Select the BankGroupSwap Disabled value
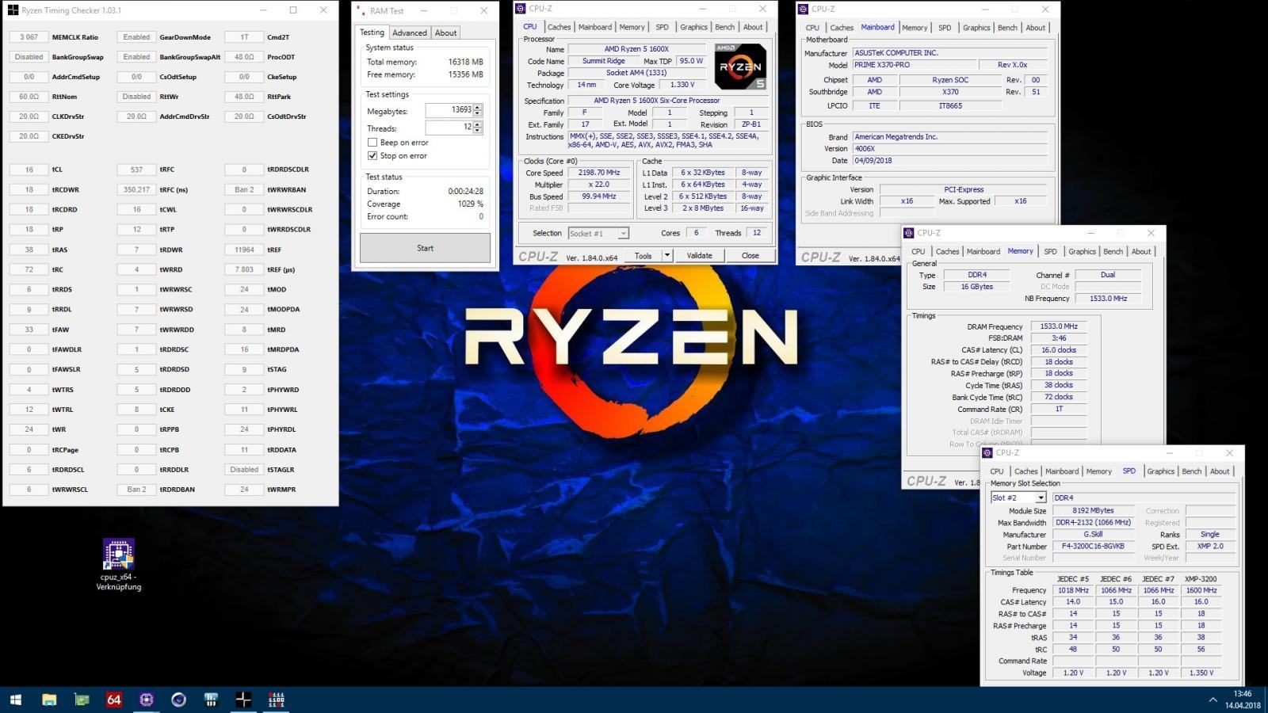The width and height of the screenshot is (1268, 713). (29, 57)
